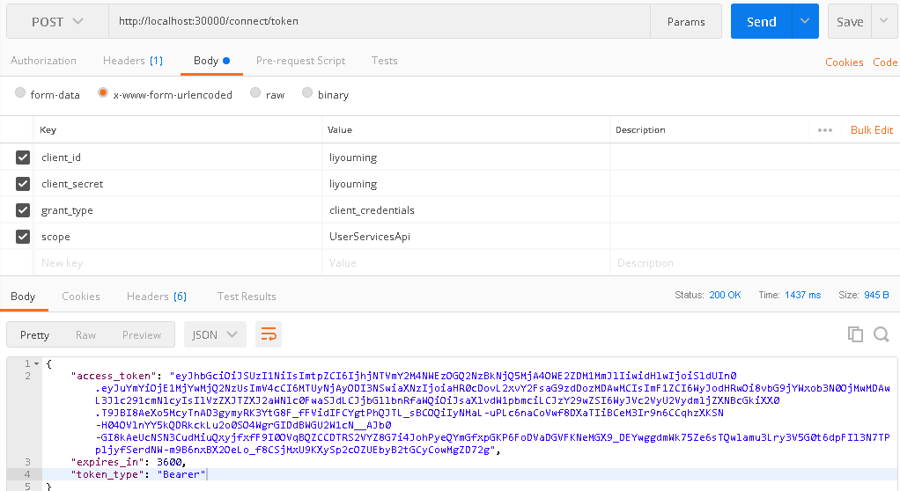Click the scope key cell
The image size is (900, 491).
tap(179, 237)
